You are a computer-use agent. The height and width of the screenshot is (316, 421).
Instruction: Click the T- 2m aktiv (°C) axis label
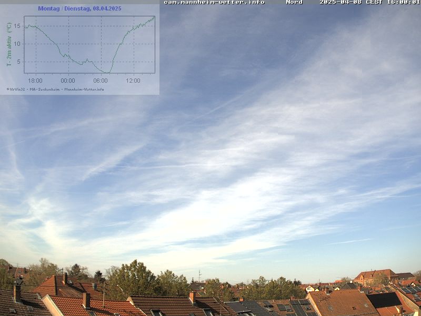[9, 44]
